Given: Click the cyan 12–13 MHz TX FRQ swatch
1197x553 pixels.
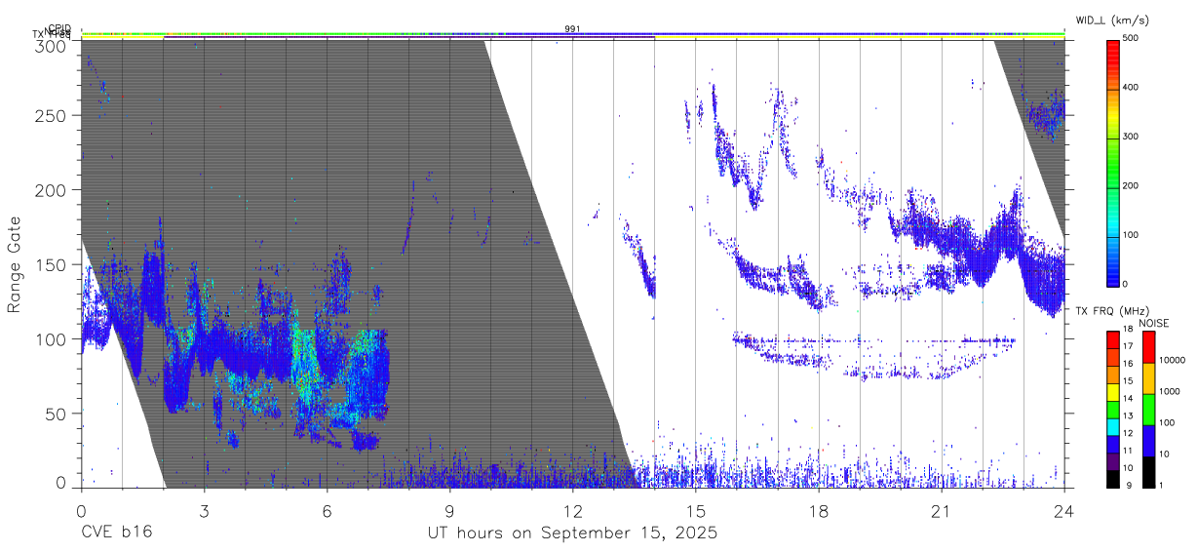Looking at the screenshot, I should pos(1112,427).
